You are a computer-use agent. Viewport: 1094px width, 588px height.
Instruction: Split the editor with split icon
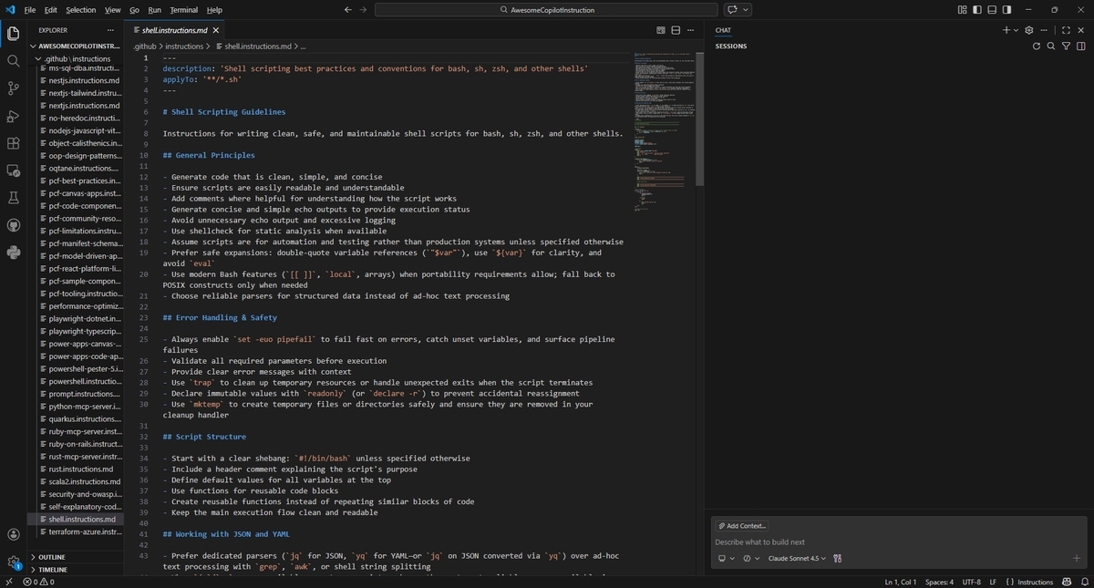pos(676,30)
